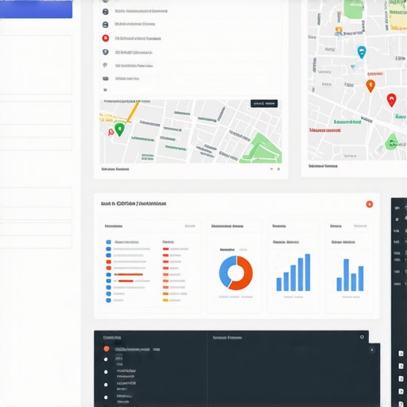Toggle the lower orange checkbox in the checklist
This screenshot has height=407, width=407.
(108, 268)
